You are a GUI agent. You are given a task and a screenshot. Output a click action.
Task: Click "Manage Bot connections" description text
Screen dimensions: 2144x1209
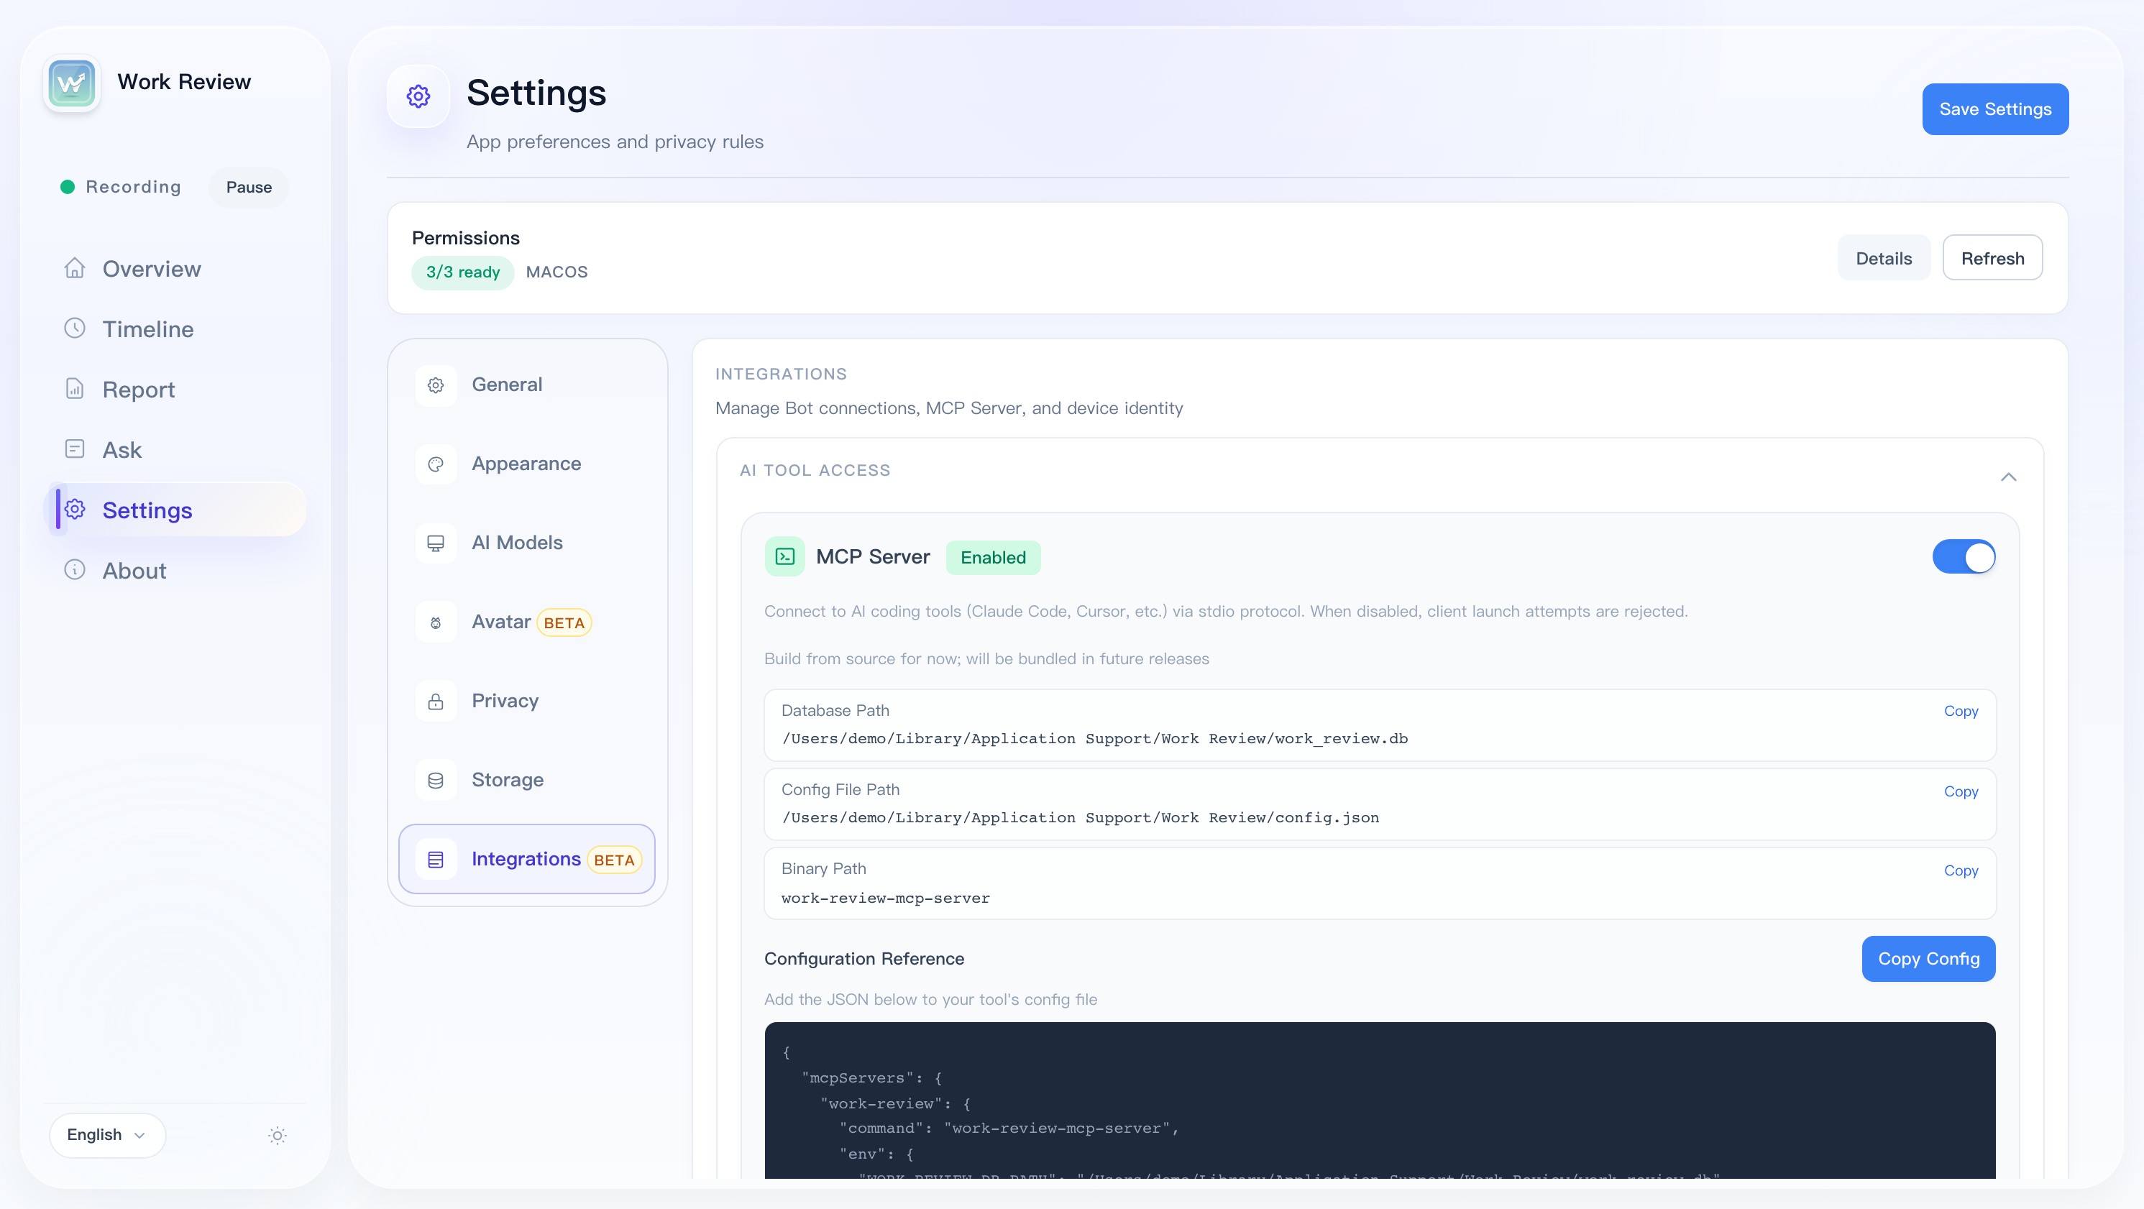tap(948, 408)
